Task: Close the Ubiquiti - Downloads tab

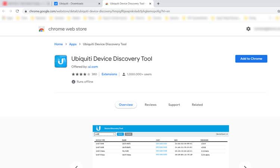Action: (99, 4)
